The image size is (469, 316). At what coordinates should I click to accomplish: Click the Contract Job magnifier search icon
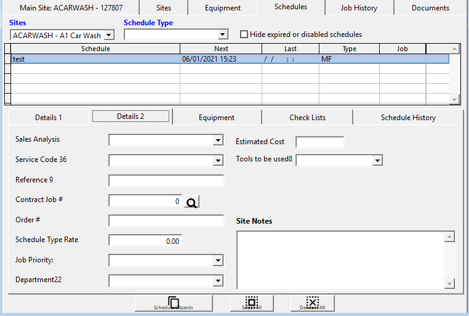pyautogui.click(x=191, y=201)
